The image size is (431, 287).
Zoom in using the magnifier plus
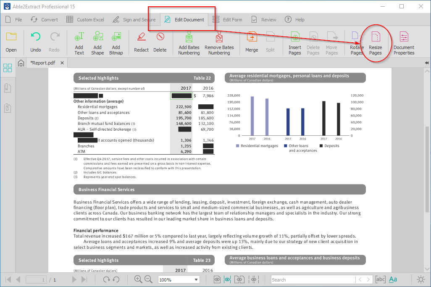tap(138, 279)
